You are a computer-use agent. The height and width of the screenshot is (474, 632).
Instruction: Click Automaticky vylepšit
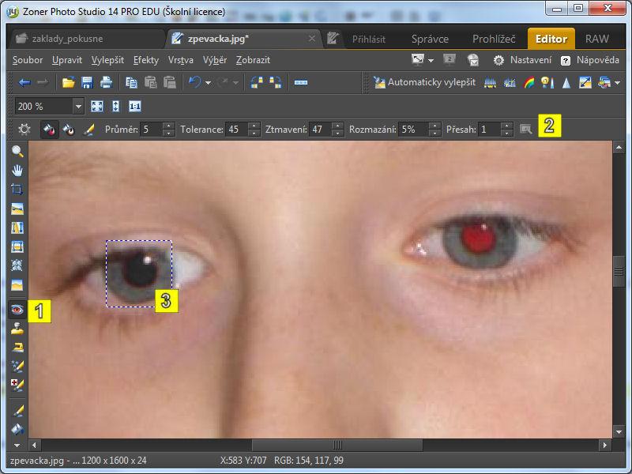point(424,83)
